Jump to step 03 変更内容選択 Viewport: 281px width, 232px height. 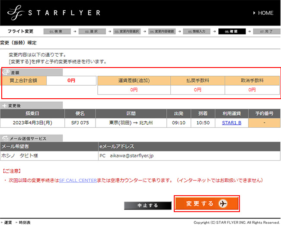[x=129, y=32]
